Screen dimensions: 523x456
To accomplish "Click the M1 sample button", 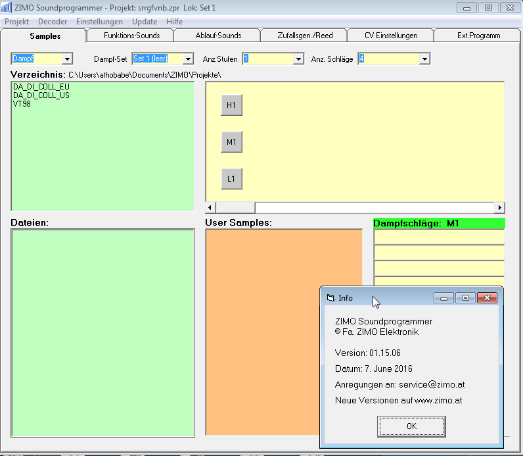I will pyautogui.click(x=231, y=142).
